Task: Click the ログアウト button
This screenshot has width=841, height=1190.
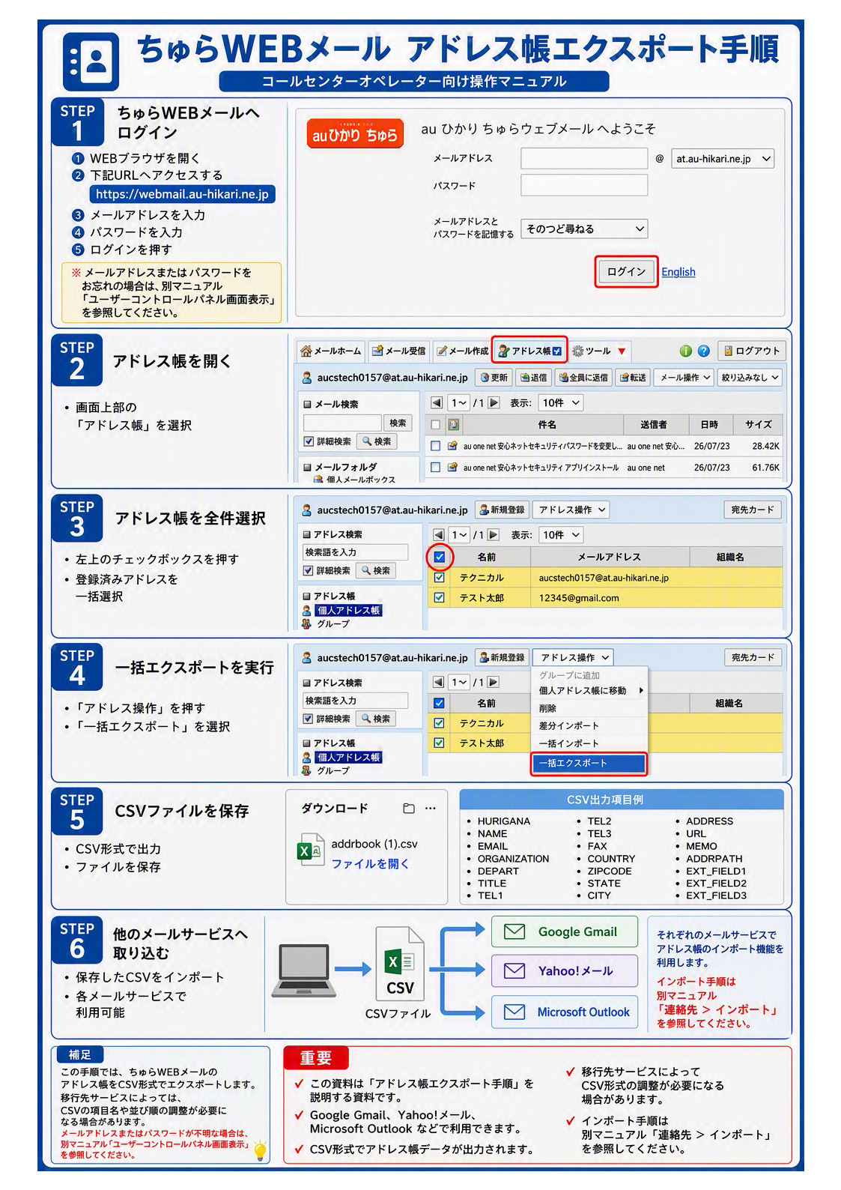Action: pos(751,351)
